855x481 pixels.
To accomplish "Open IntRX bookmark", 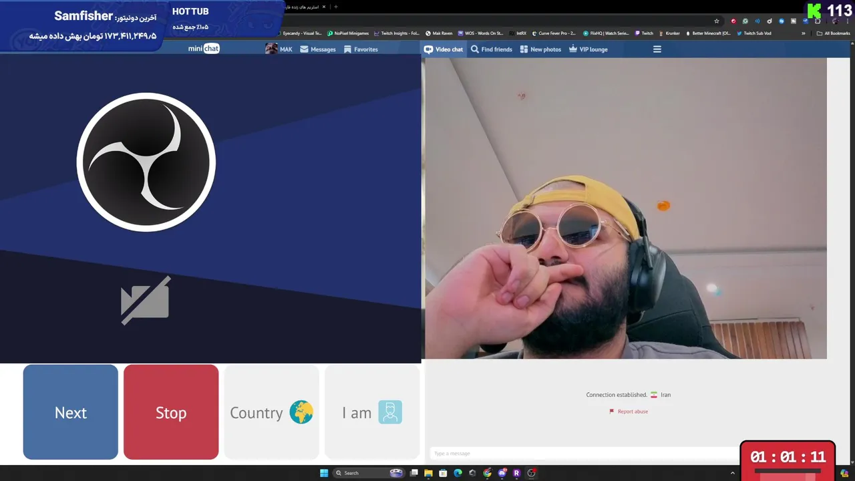I will pos(518,33).
